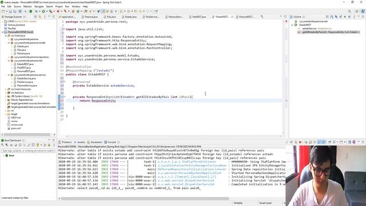Toggle Scroll Lock in Console toolbar
This screenshot has height=206, width=366.
[x=310, y=142]
